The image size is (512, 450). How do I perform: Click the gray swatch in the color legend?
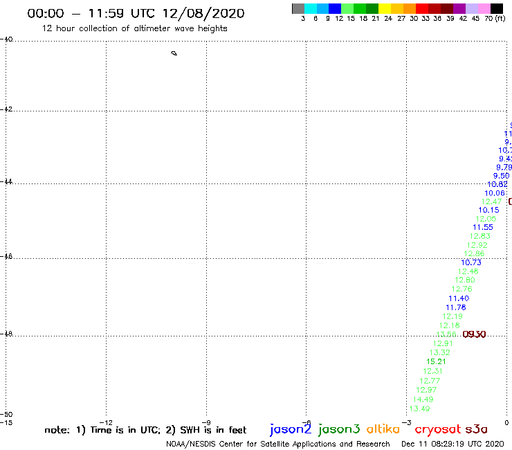point(298,8)
